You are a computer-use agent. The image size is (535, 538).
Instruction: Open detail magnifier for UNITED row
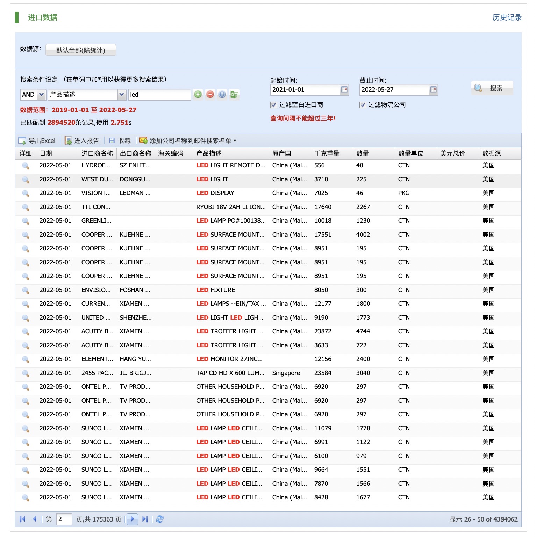coord(26,318)
